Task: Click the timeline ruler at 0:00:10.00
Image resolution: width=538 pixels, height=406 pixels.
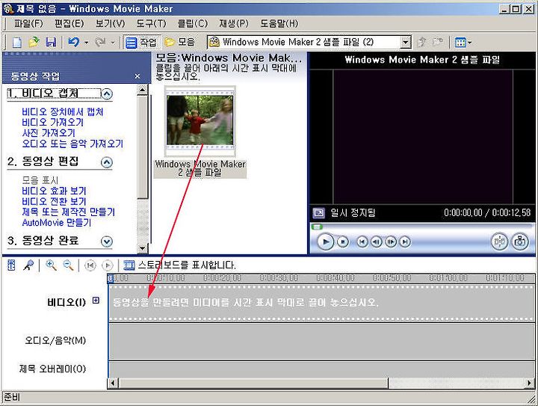Action: pyautogui.click(x=165, y=278)
